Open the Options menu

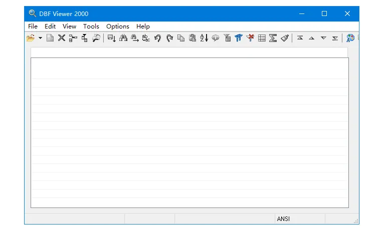(118, 26)
